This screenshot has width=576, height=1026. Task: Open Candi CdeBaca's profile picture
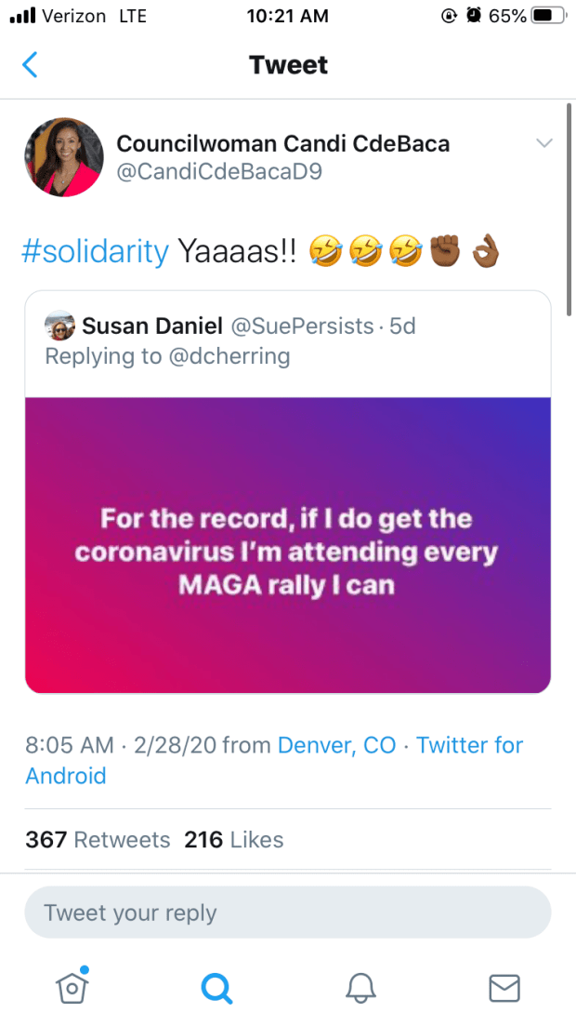pyautogui.click(x=64, y=157)
